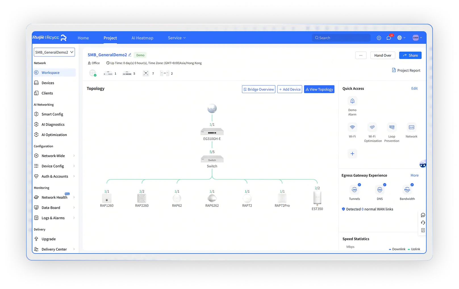
Task: Select the EST350 bridge device in topology
Action: pos(317,198)
